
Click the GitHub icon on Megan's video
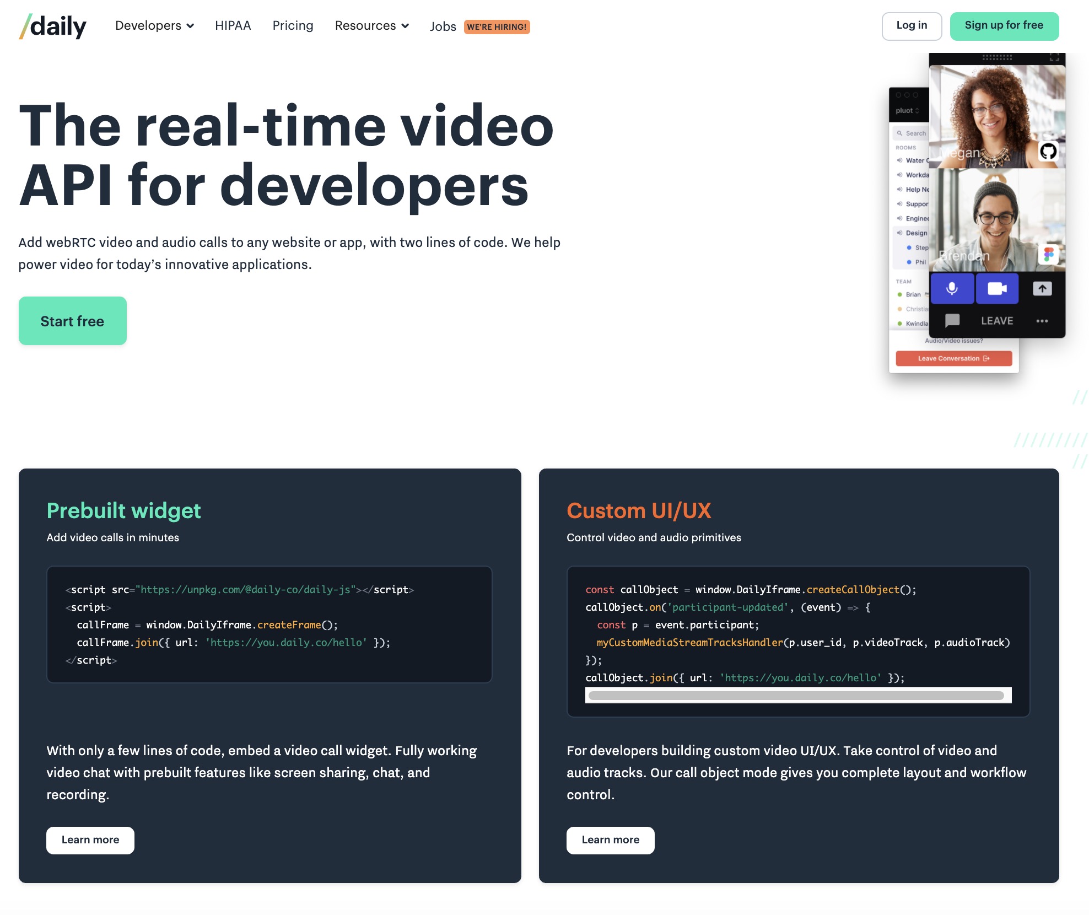pyautogui.click(x=1048, y=151)
